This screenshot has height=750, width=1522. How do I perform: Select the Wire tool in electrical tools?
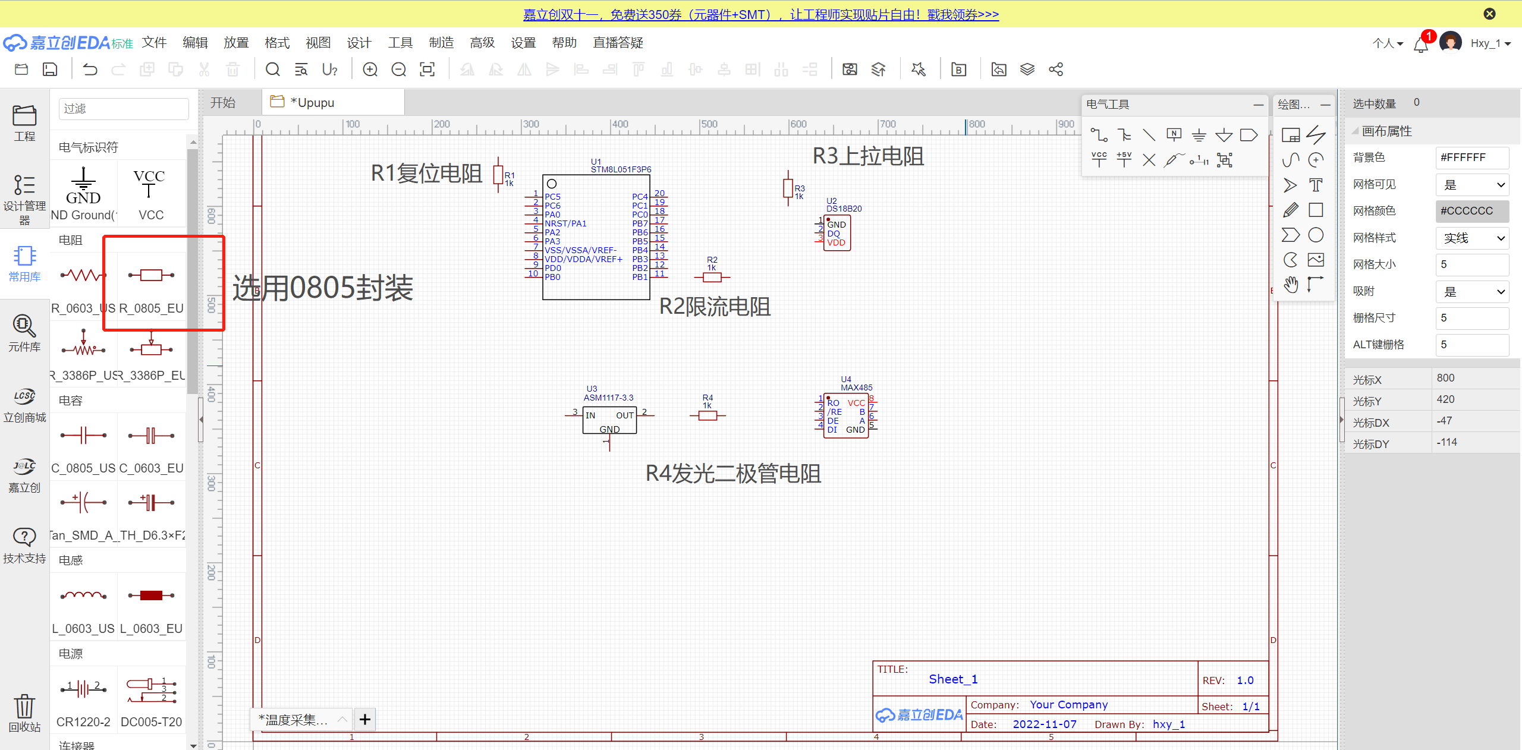pos(1099,135)
